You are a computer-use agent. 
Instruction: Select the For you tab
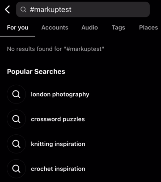point(17,28)
